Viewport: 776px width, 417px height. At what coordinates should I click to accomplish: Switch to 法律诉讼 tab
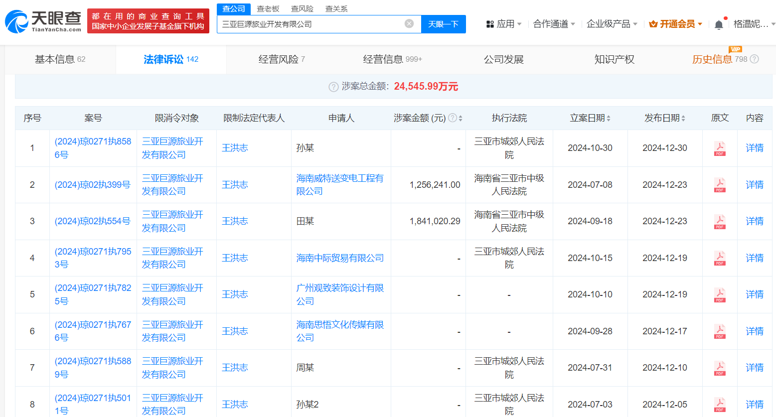coord(171,59)
